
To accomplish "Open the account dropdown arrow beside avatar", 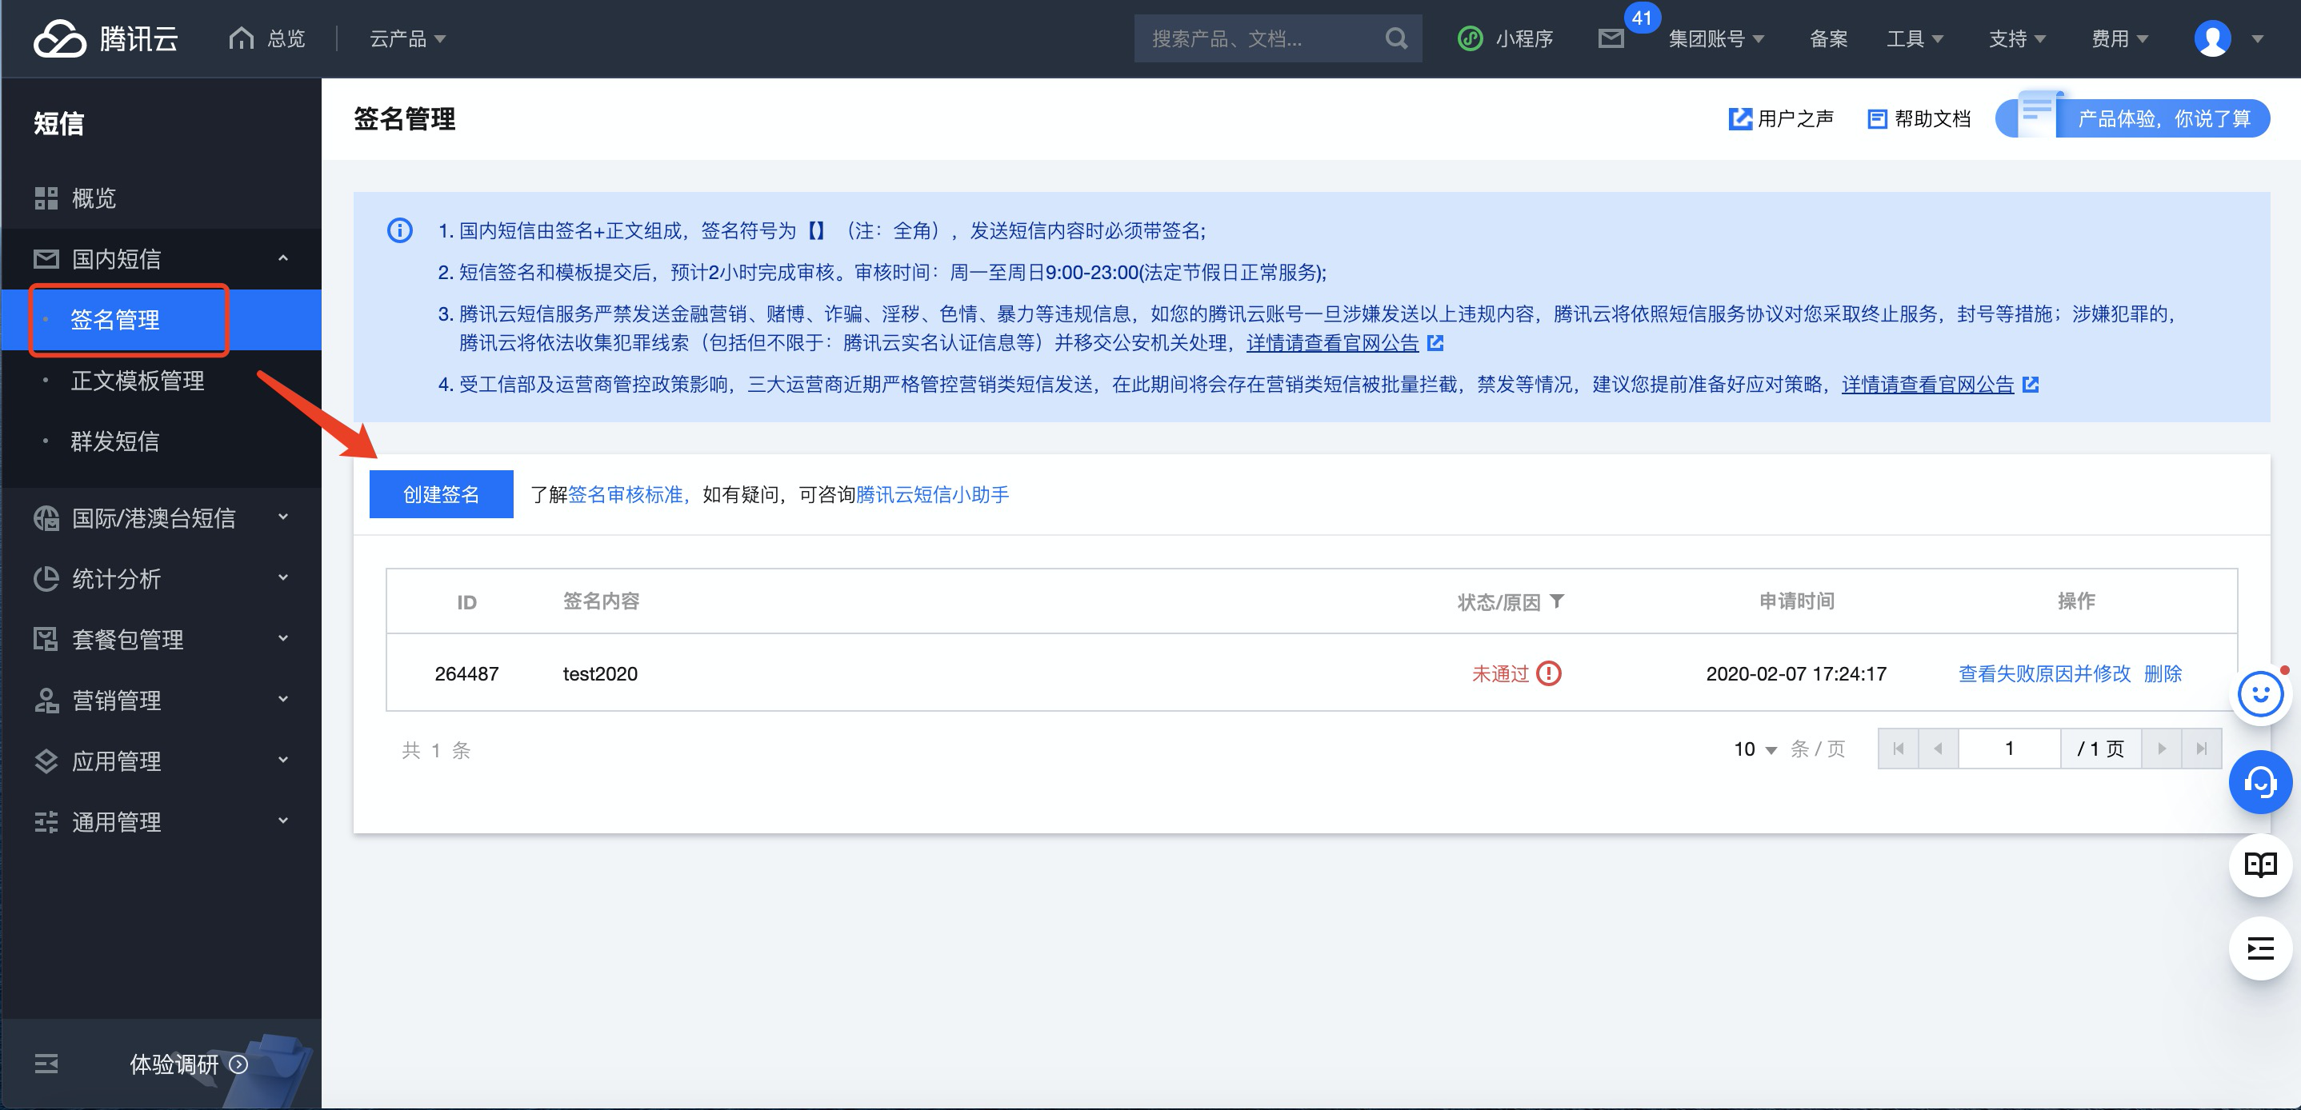I will tap(2258, 38).
